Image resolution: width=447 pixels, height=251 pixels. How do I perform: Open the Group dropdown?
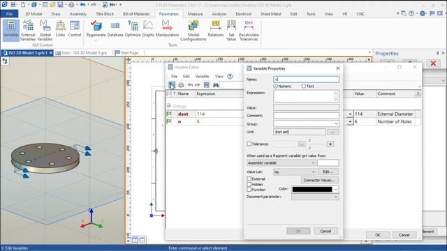coord(336,124)
